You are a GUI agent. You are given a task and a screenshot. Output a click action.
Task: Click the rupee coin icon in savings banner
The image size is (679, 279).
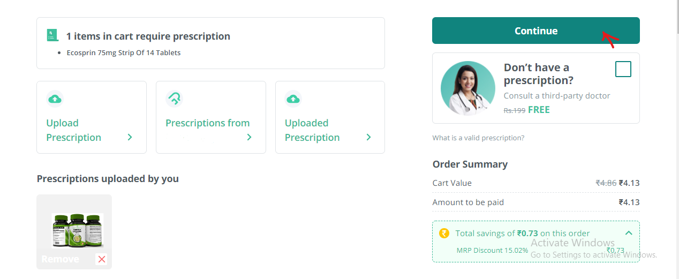tap(444, 233)
